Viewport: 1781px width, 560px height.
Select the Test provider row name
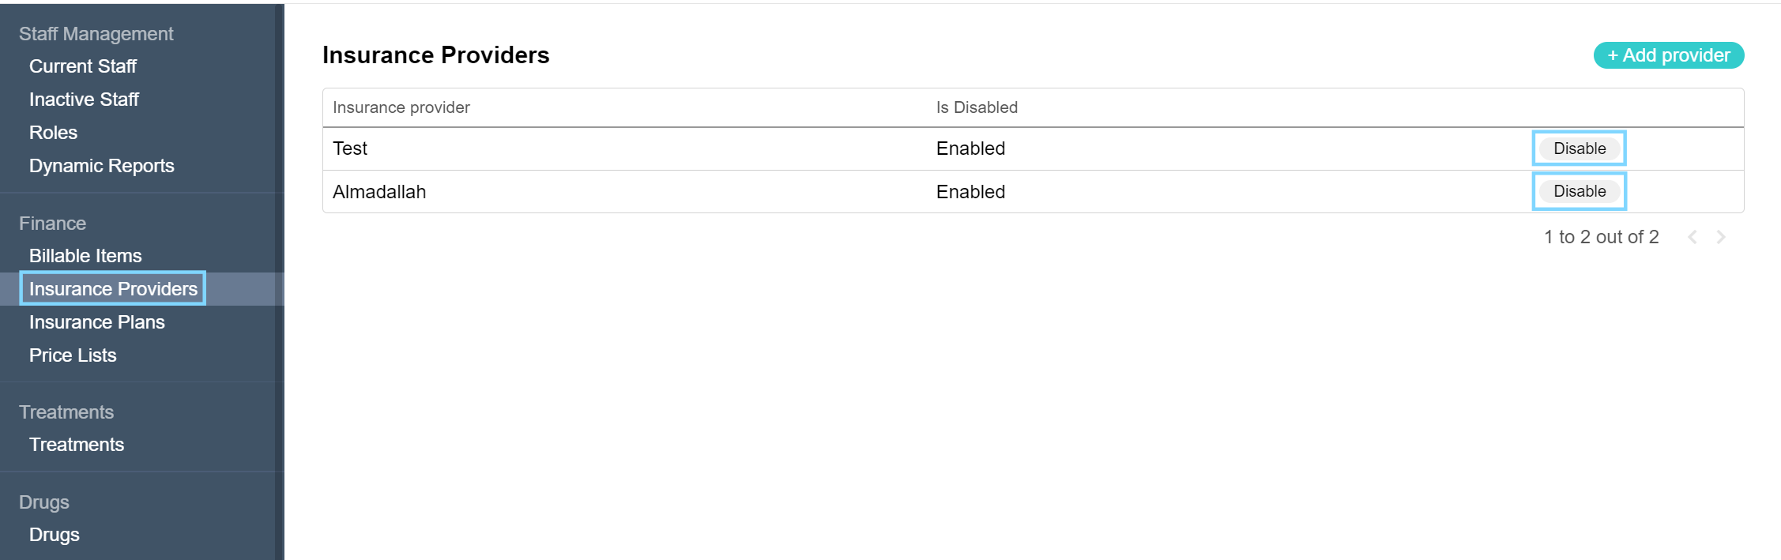tap(350, 148)
